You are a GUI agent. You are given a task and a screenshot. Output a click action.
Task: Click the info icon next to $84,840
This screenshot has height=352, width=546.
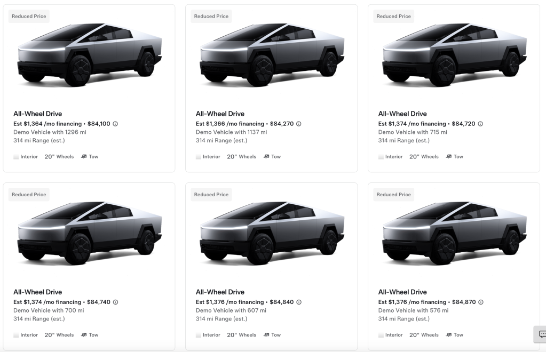(x=298, y=302)
